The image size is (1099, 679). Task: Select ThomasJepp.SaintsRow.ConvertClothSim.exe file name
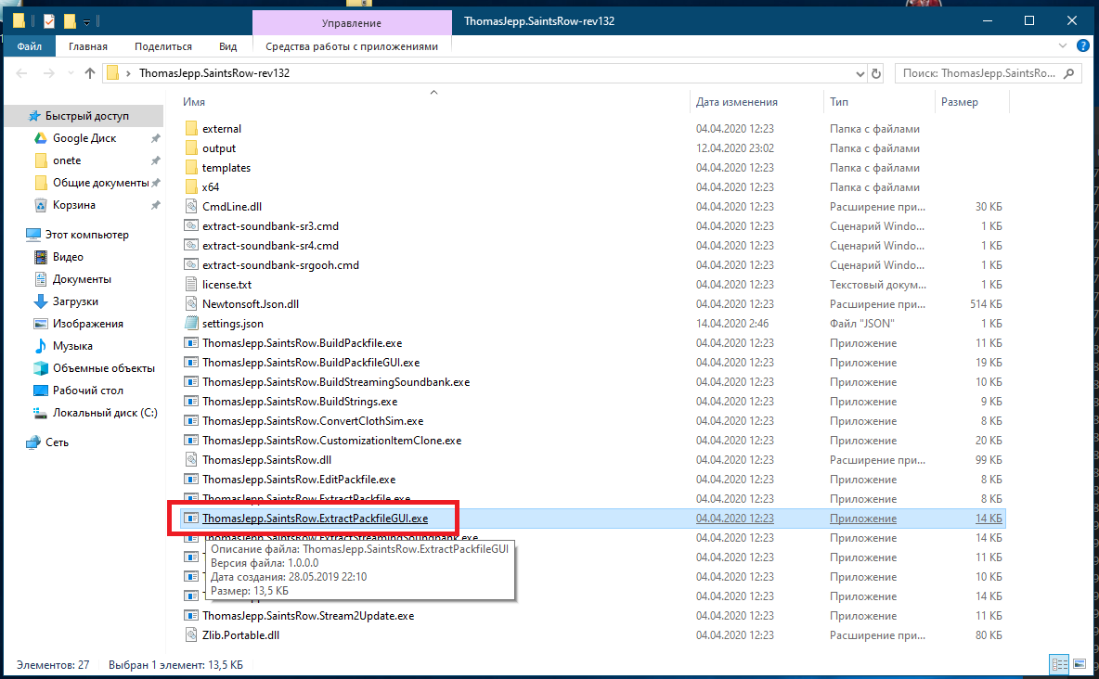point(313,421)
